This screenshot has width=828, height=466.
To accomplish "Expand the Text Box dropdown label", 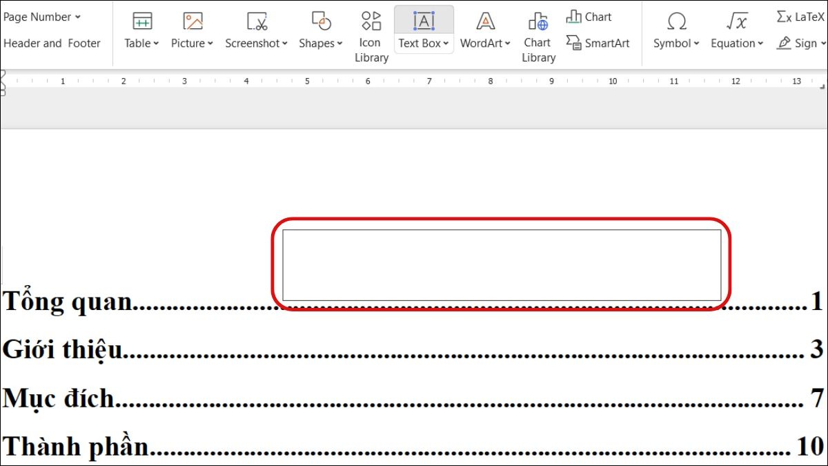I will point(424,43).
